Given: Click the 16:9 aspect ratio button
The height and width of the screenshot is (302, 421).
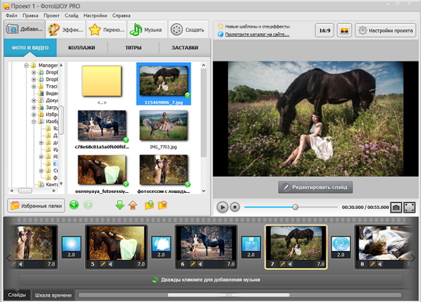Looking at the screenshot, I should 324,30.
